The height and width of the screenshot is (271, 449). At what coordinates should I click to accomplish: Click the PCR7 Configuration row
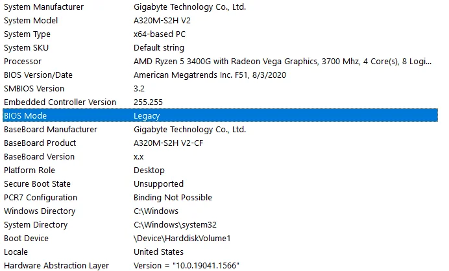coord(220,197)
